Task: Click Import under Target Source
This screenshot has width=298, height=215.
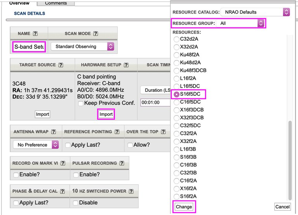Action: click(42, 114)
